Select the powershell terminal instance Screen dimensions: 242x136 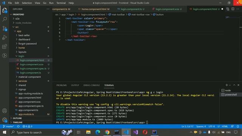pyautogui.click(x=231, y=95)
